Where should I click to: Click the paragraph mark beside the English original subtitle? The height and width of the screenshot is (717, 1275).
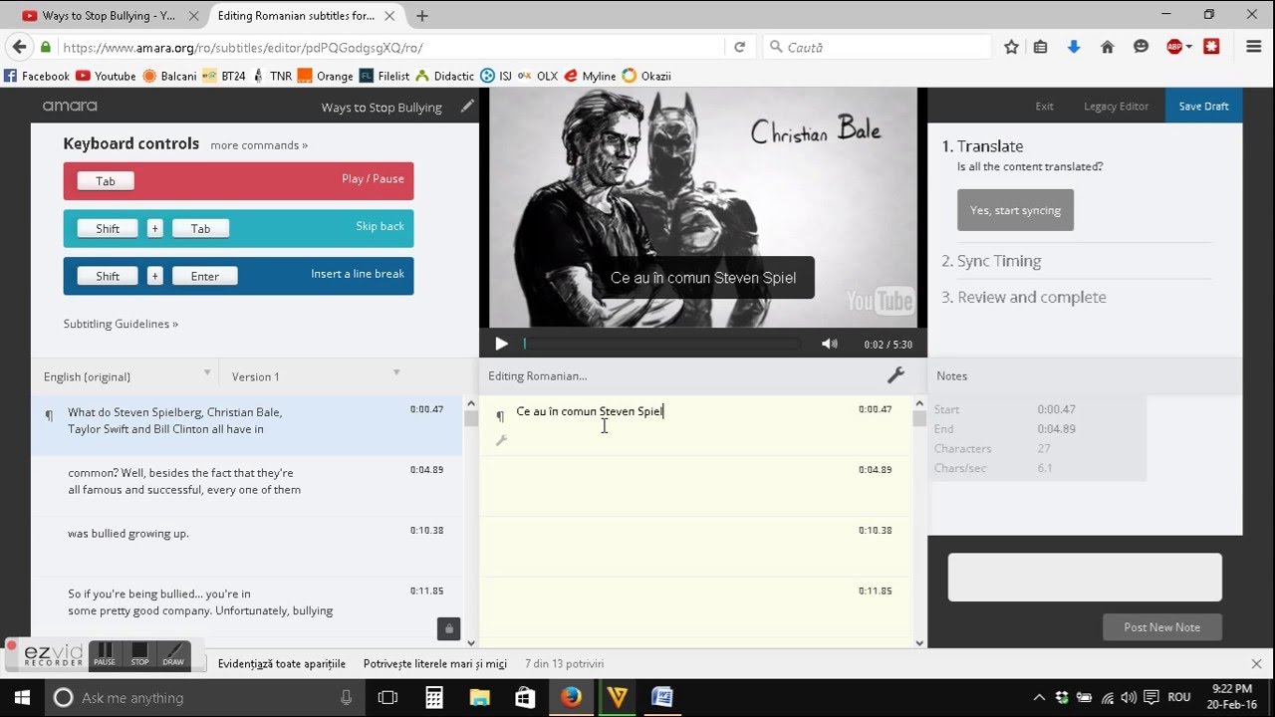[49, 416]
